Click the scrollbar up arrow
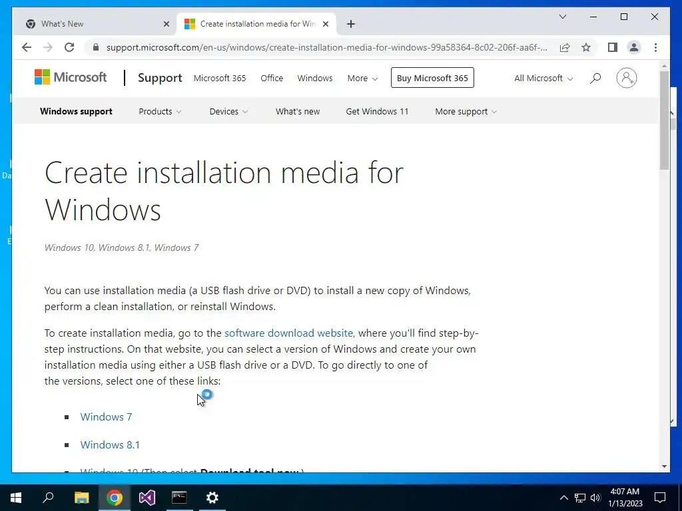The height and width of the screenshot is (511, 682). coord(664,67)
